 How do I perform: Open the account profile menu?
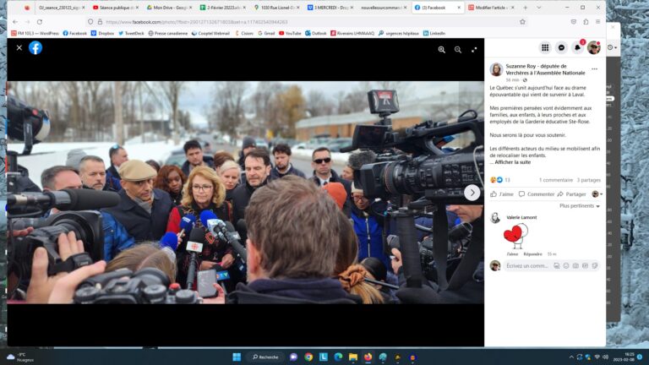[x=594, y=48]
